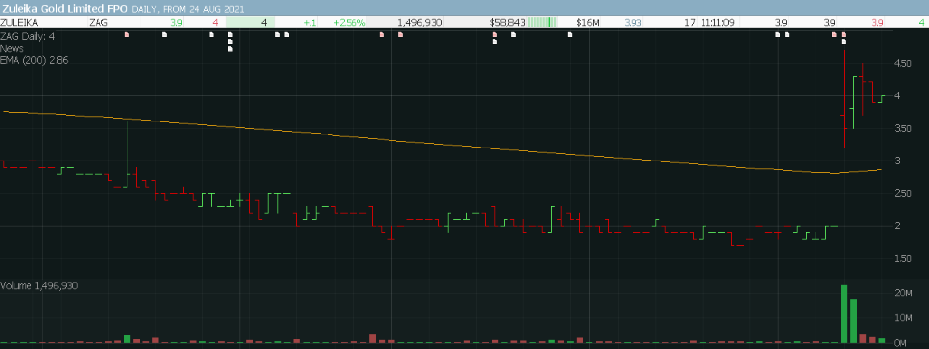Viewport: 929px width, 349px height.
Task: Click the tallest green volume bar
Action: click(x=844, y=314)
